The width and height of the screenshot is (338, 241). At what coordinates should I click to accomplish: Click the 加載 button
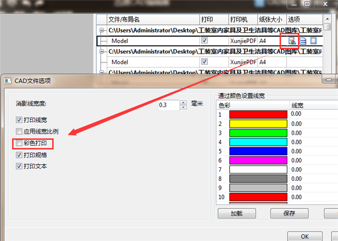click(237, 214)
